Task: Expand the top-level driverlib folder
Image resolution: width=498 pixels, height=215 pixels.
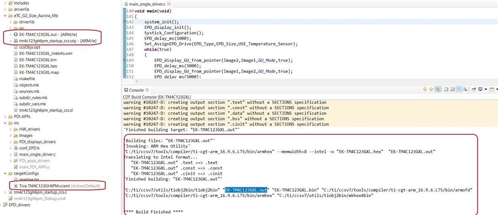Action: pyautogui.click(x=5, y=9)
